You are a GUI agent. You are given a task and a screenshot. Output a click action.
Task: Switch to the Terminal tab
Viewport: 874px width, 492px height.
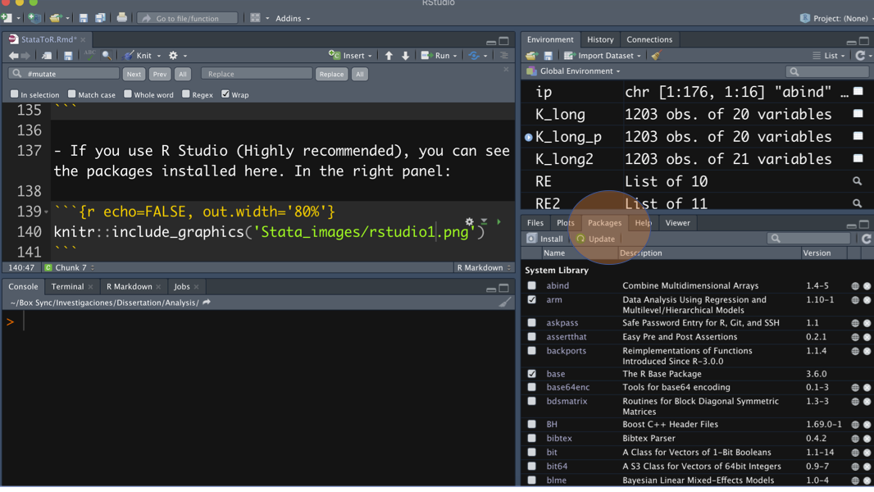pyautogui.click(x=67, y=287)
